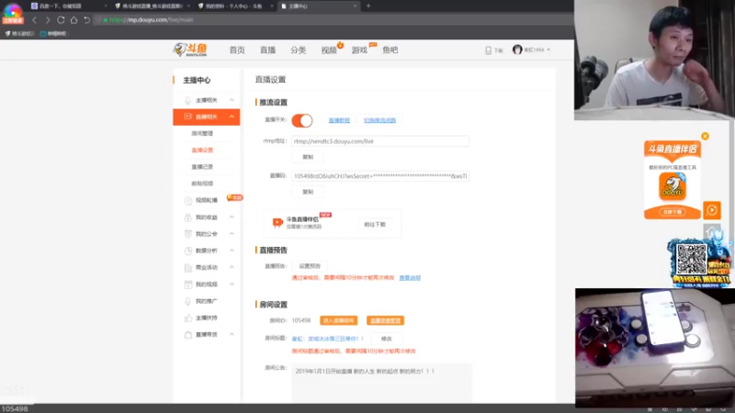Click orange 直播设备管理 button
The height and width of the screenshot is (413, 735).
coord(385,320)
